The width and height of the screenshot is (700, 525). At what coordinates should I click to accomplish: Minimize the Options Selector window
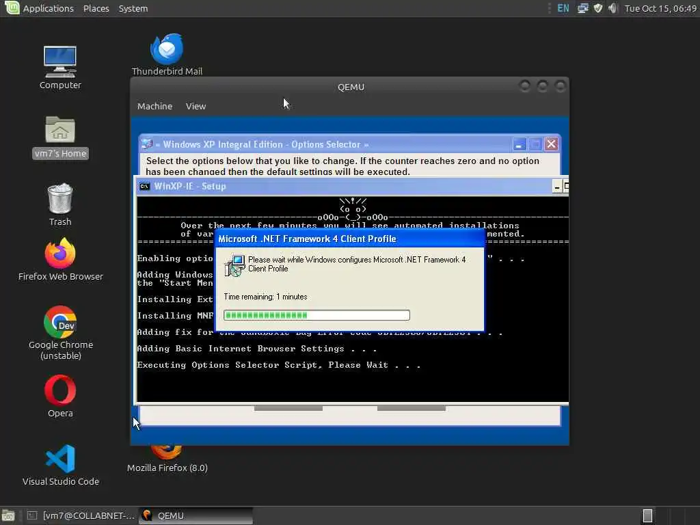tap(519, 144)
